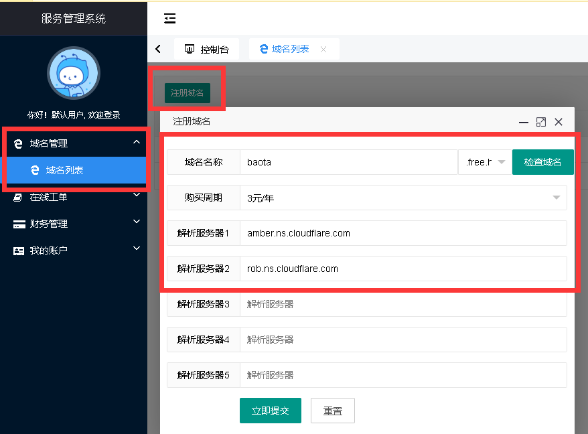Expand the 财务管理 sidebar menu

[74, 224]
